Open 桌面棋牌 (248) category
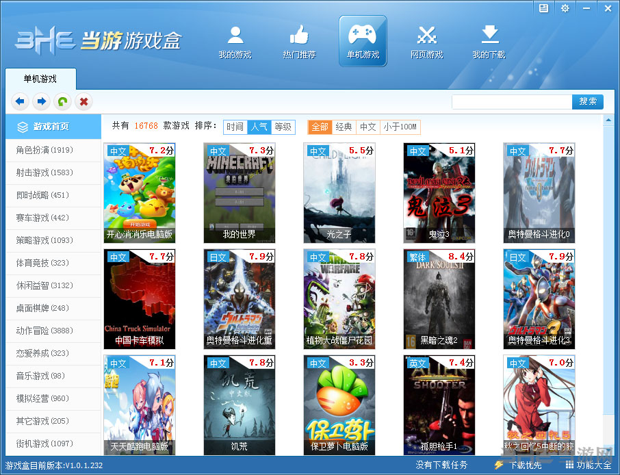Viewport: 620px width, 475px height. (53, 308)
